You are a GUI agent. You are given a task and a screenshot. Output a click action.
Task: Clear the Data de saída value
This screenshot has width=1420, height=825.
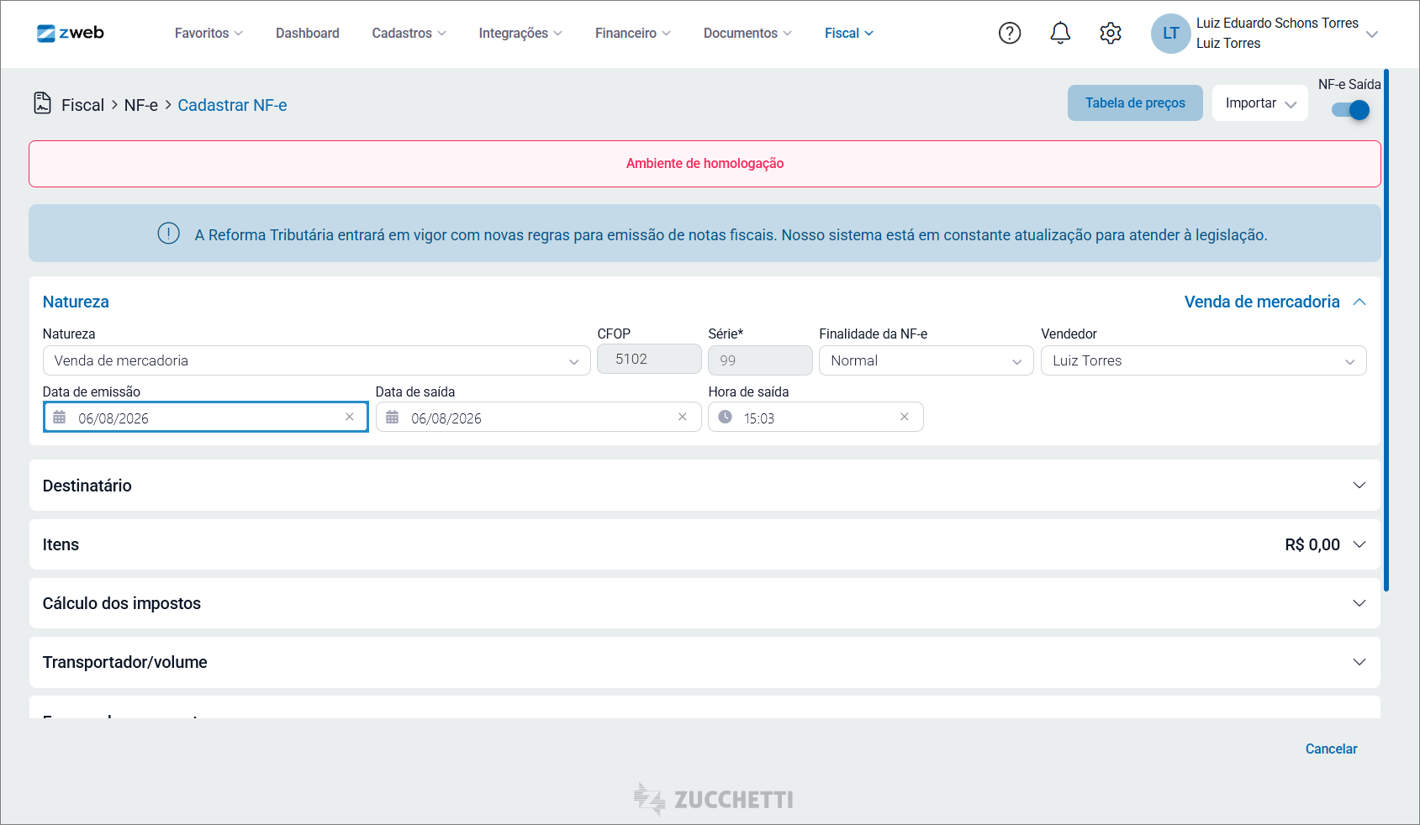[x=683, y=417]
